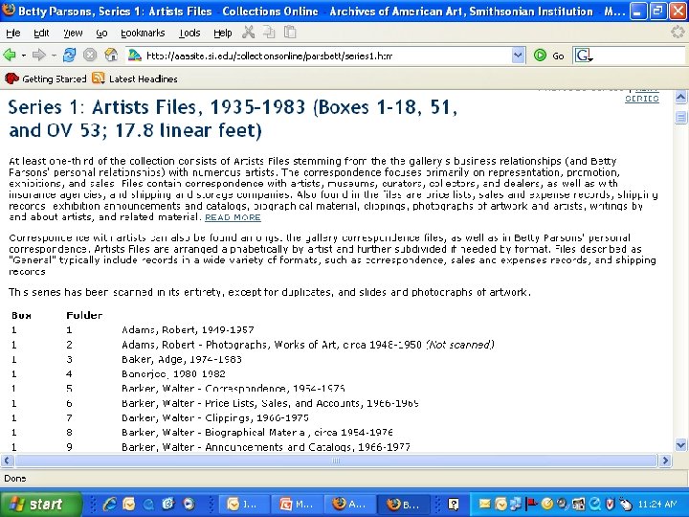
Task: Click 'Banerjee, 1980-1982' row
Action: pyautogui.click(x=173, y=374)
